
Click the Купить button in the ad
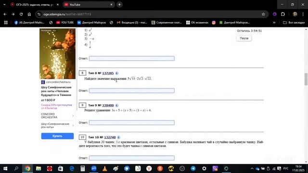point(57,136)
